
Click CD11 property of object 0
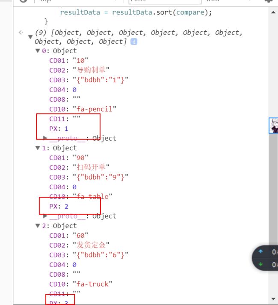(65, 119)
